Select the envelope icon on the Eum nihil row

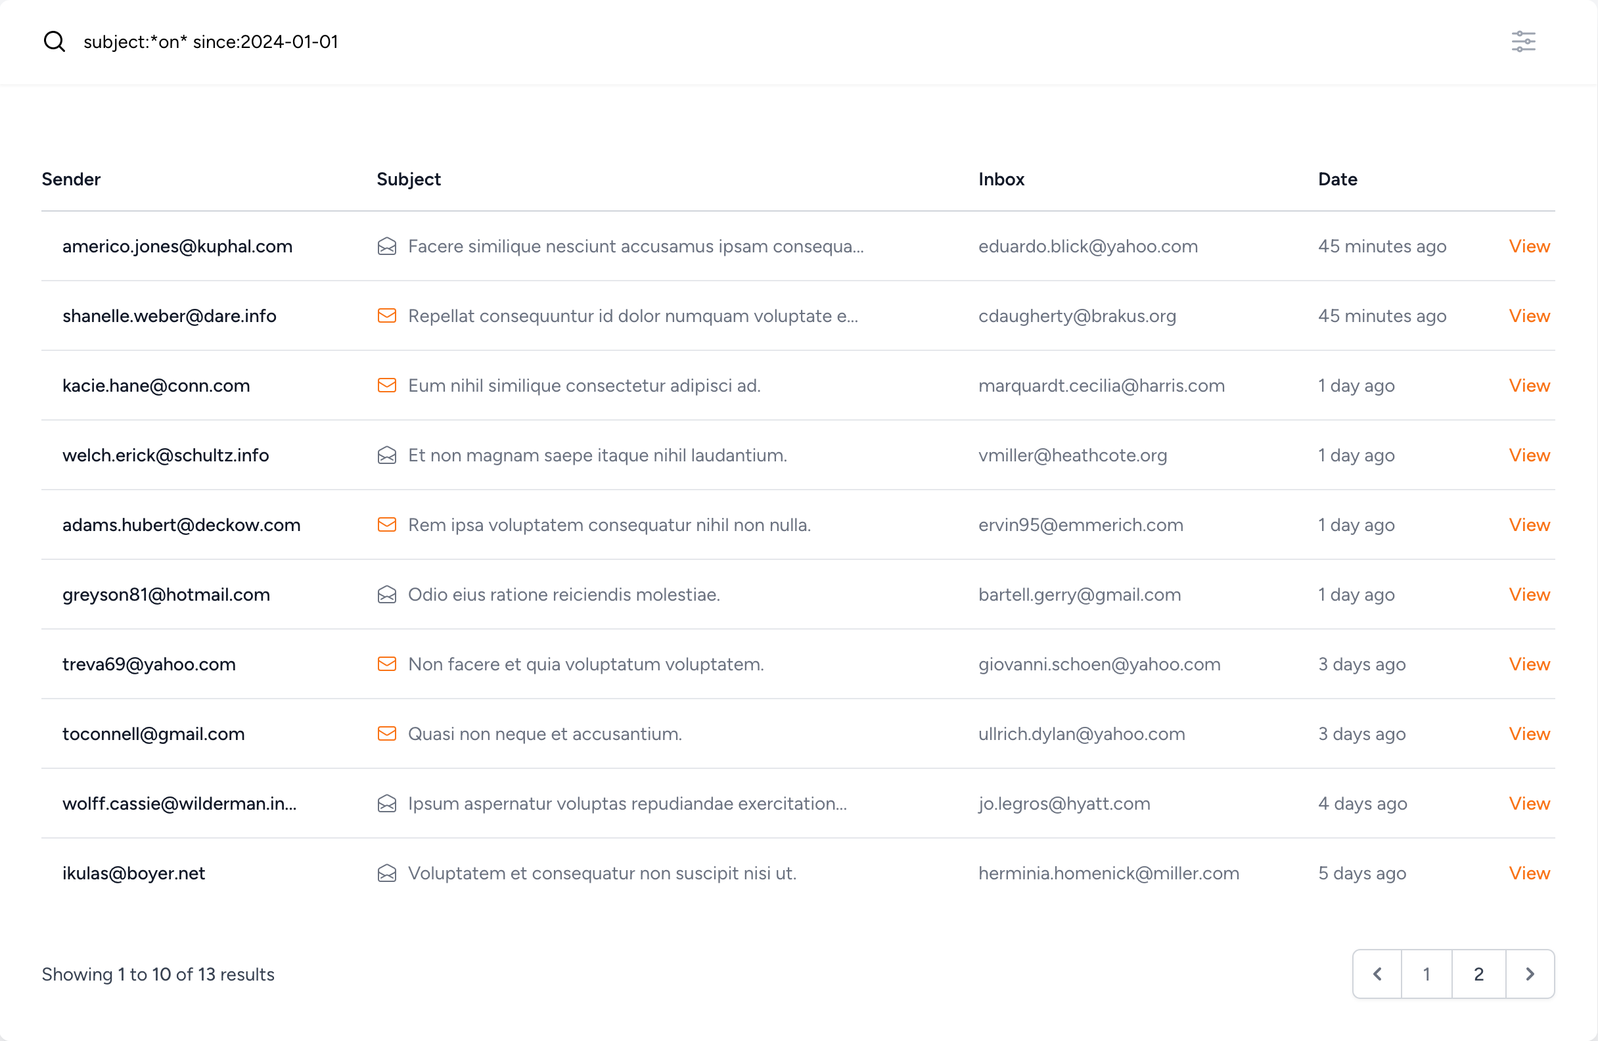click(x=388, y=386)
